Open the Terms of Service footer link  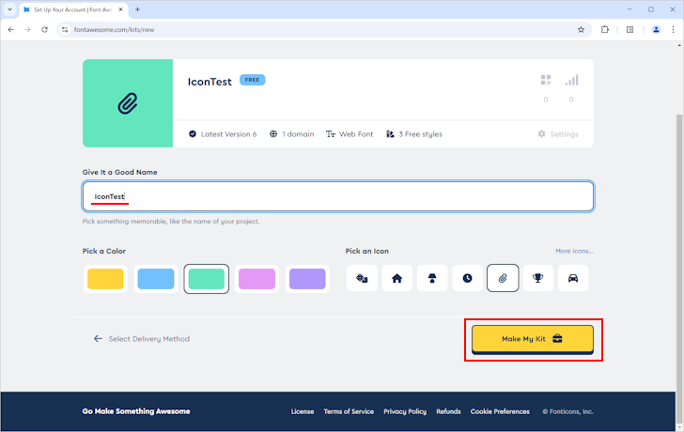coord(349,411)
